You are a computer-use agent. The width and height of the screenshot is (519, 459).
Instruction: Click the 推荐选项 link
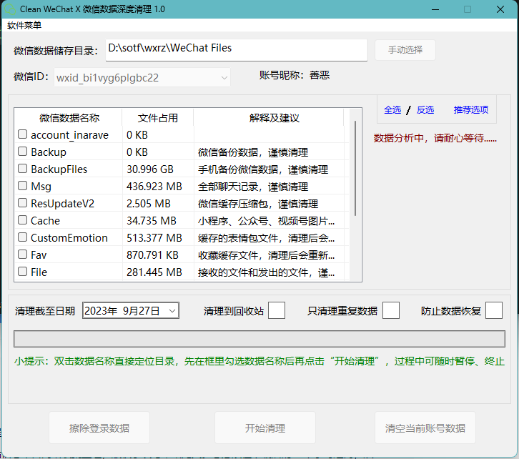pyautogui.click(x=470, y=110)
